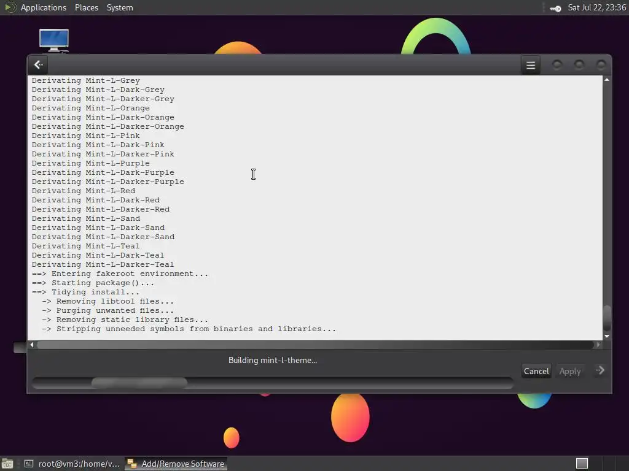
Task: Cancel the mint-l-theme build
Action: pyautogui.click(x=536, y=371)
